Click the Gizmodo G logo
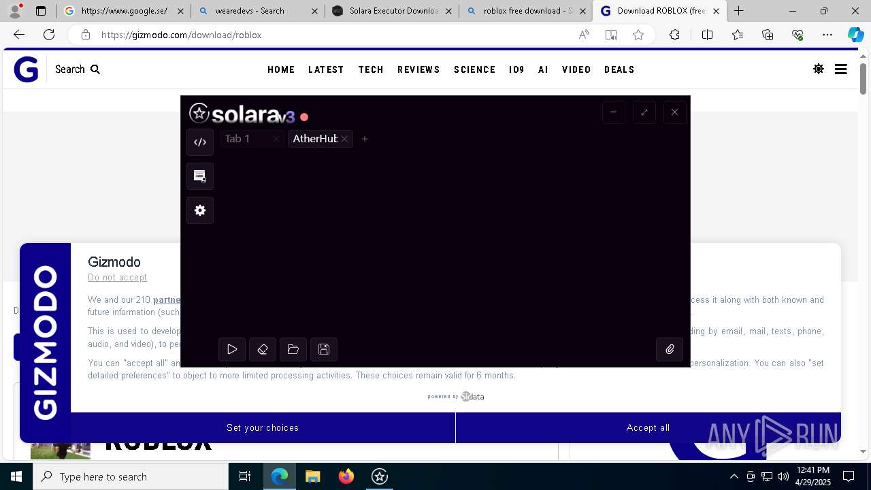Viewport: 871px width, 490px height. coord(26,69)
